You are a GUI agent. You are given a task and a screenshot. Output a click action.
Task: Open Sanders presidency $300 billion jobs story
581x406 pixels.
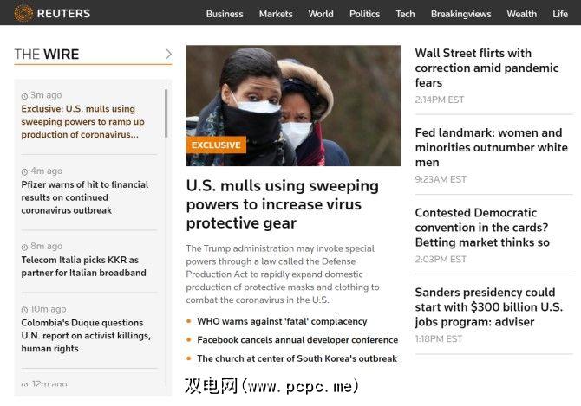tap(489, 307)
